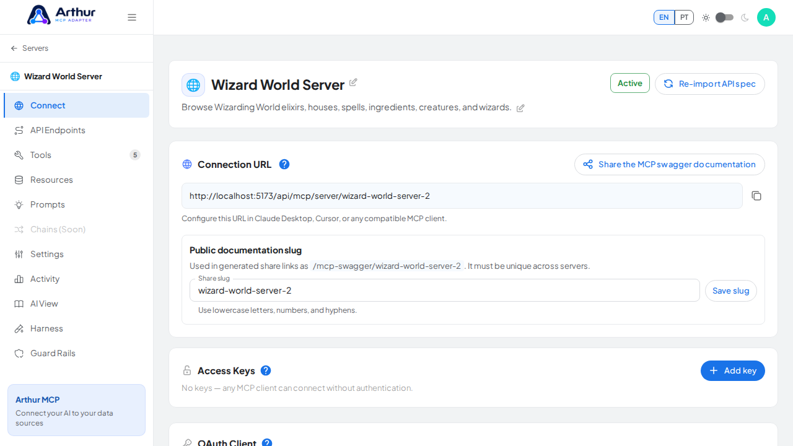Go back to Servers list
This screenshot has width=793, height=446.
29,48
